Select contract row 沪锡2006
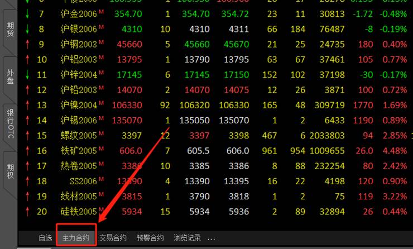Image resolution: width=413 pixels, height=249 pixels. tap(215, 121)
